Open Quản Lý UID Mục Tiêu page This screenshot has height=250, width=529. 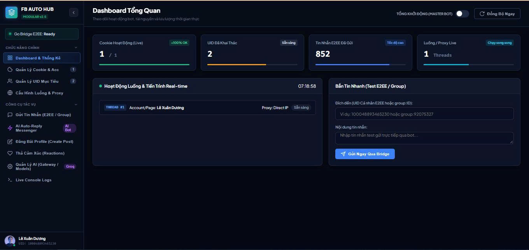(42, 81)
